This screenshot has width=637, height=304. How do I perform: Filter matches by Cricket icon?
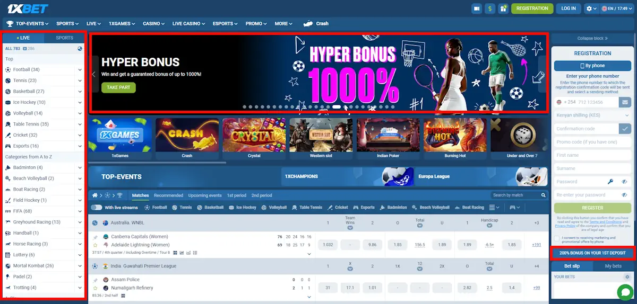(338, 208)
